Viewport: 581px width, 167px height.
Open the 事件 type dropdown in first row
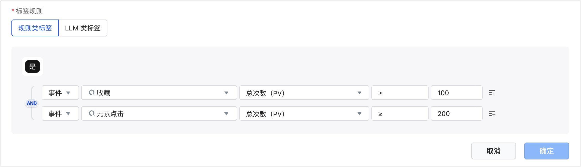60,93
